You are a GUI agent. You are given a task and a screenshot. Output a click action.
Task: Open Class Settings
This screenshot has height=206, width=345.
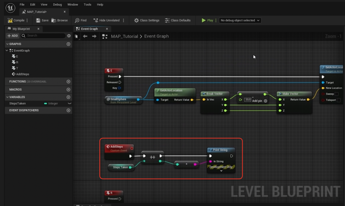[147, 21]
